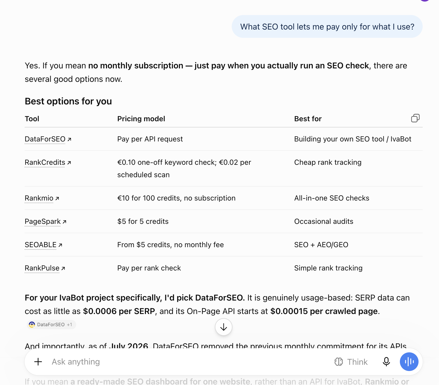Open the DataForSEO +1 source citation chip
Viewport: 439px width, 385px height.
click(x=51, y=325)
